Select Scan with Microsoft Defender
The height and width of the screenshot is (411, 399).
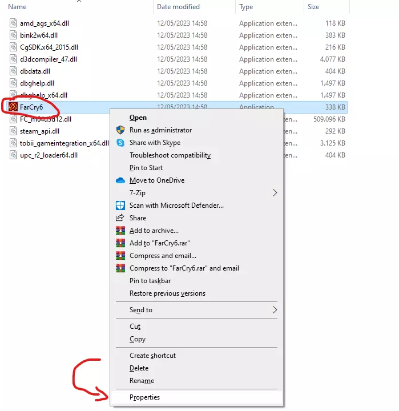click(x=196, y=205)
